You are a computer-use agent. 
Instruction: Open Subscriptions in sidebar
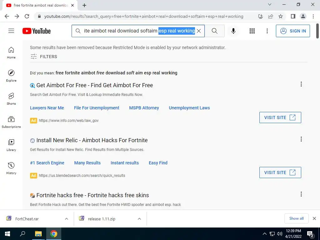point(11,122)
